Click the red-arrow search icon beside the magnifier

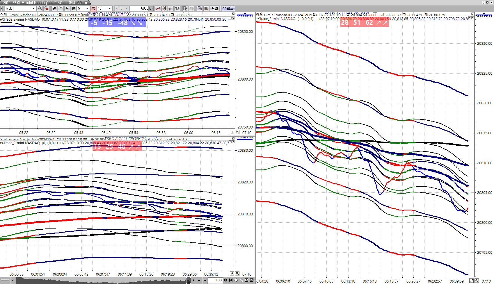click(46, 8)
